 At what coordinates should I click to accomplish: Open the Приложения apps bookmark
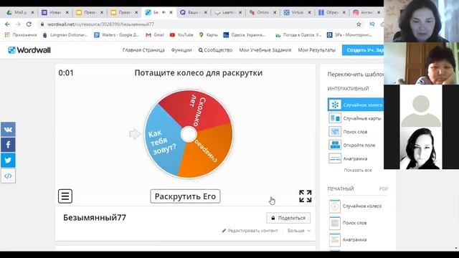coord(21,35)
